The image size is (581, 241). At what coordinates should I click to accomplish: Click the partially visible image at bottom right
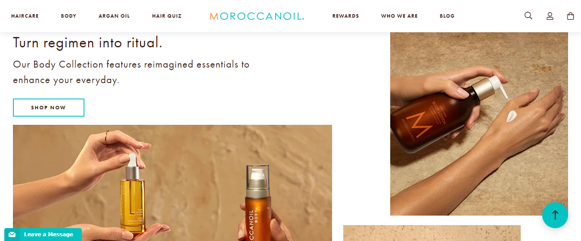pos(432,233)
